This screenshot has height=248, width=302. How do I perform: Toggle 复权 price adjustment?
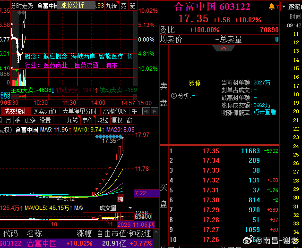click(117, 120)
